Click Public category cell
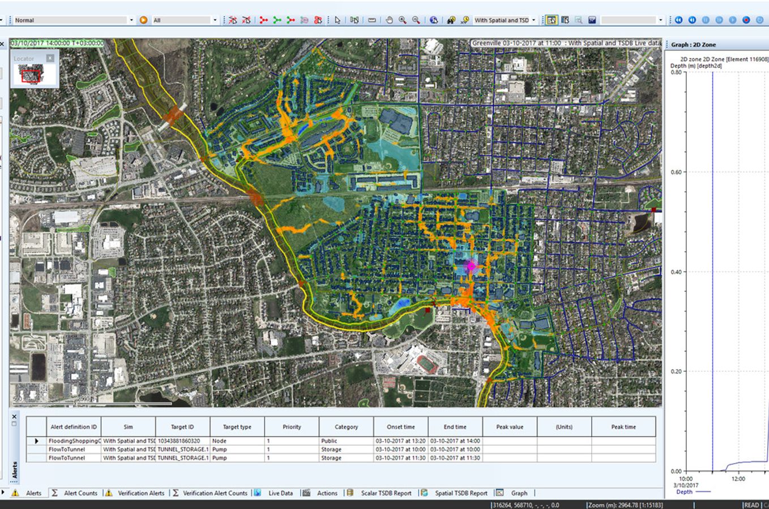Image resolution: width=769 pixels, height=509 pixels. tap(346, 441)
